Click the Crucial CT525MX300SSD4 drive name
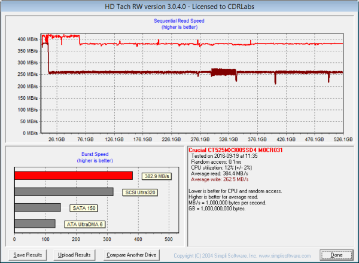359x263 pixels. [228, 149]
